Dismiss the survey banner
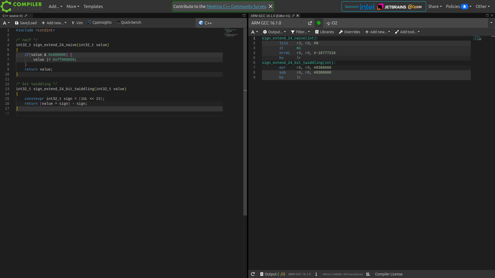 tap(270, 6)
